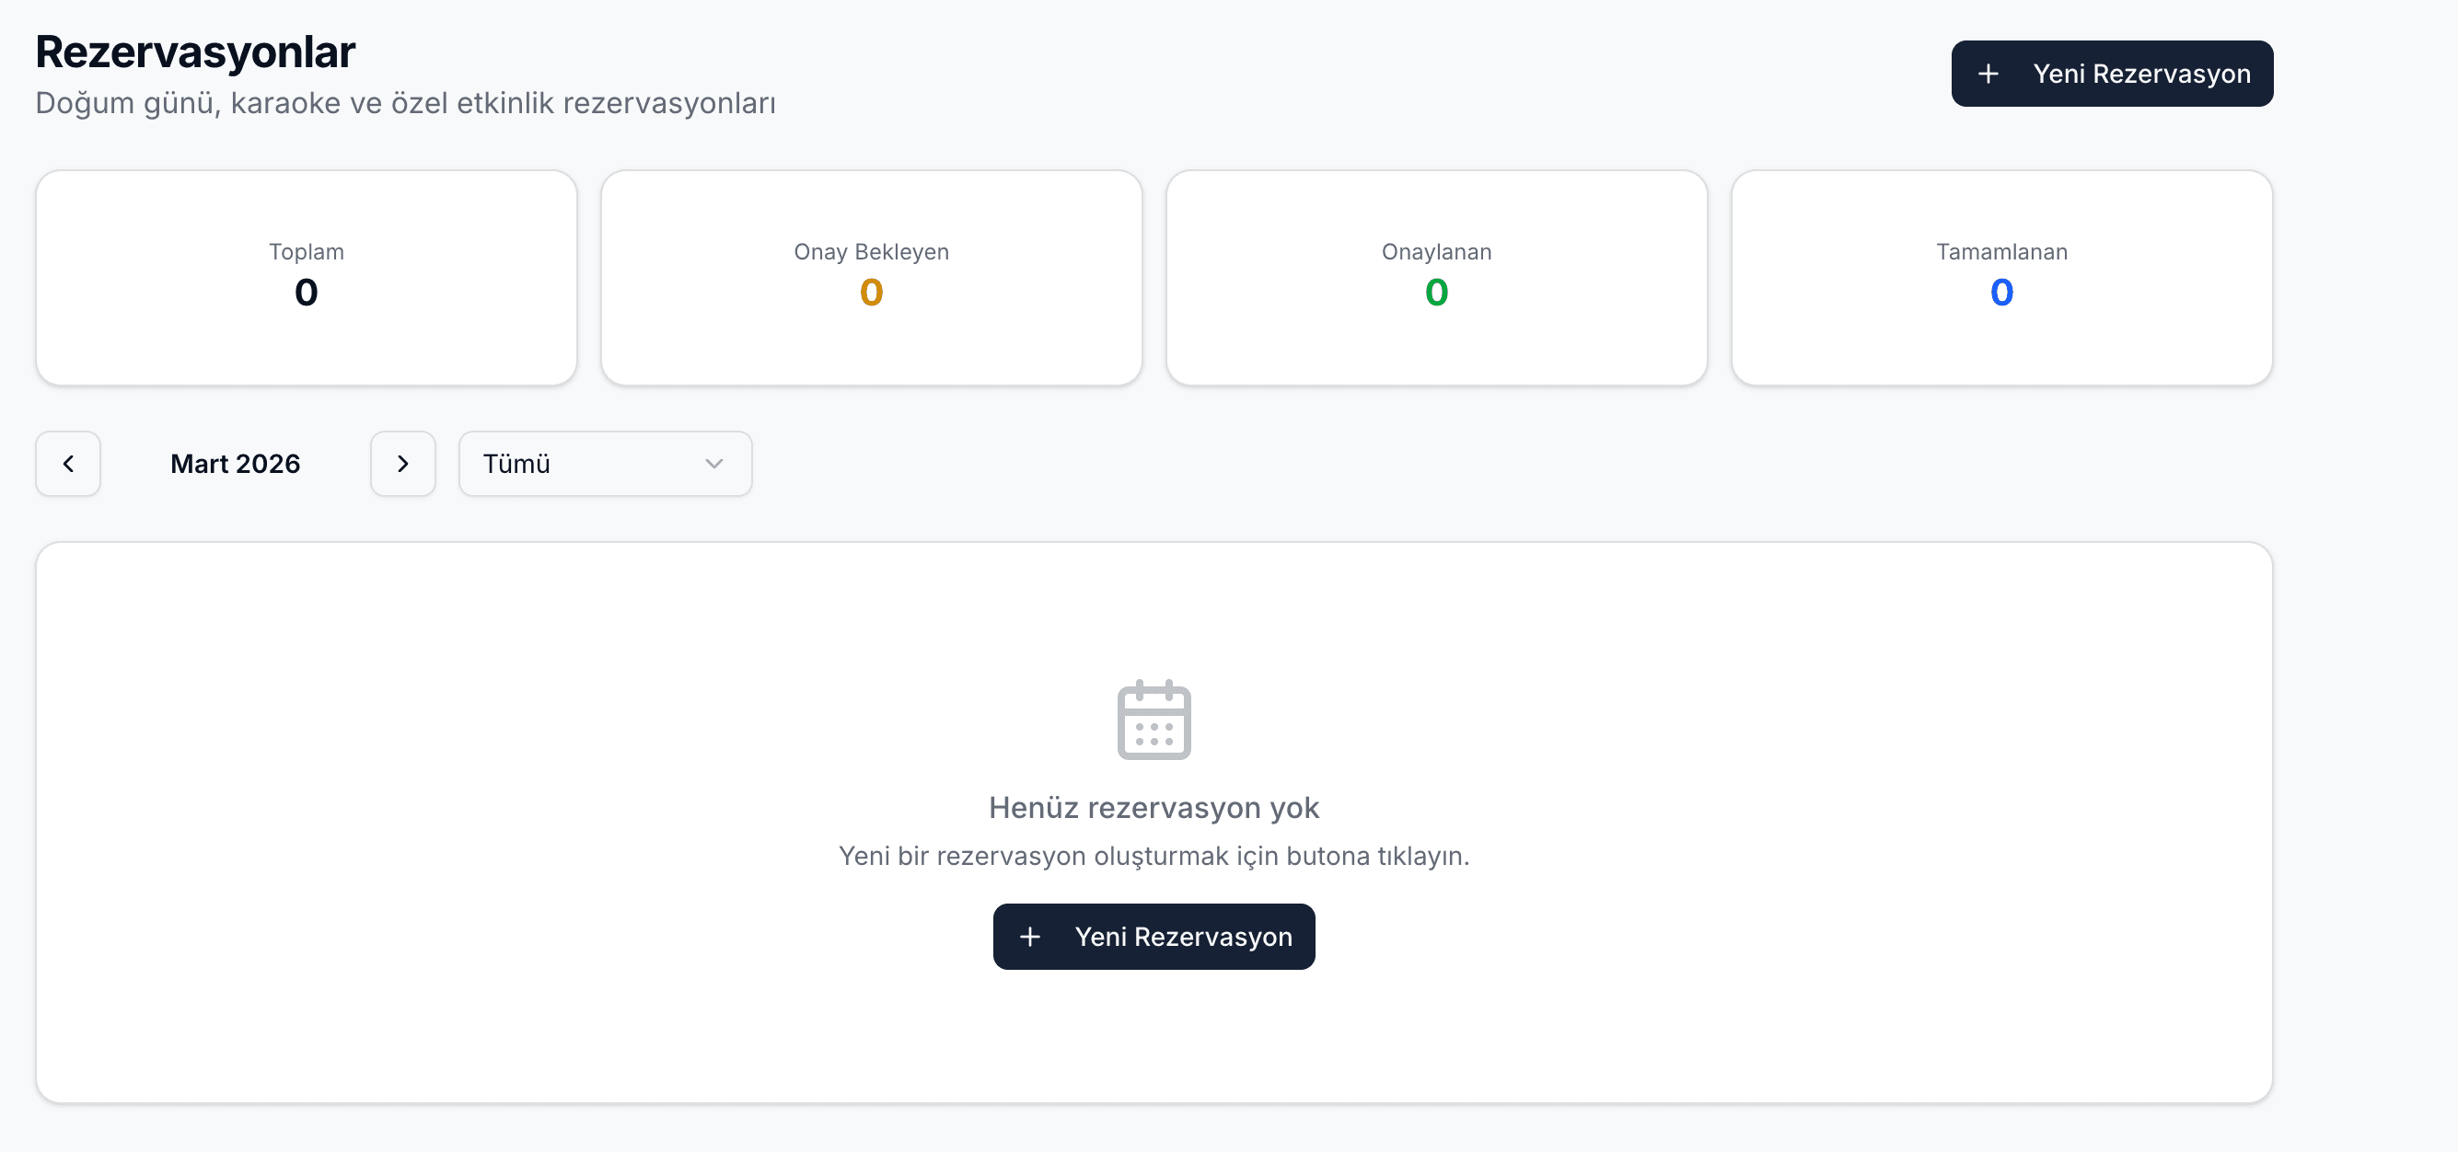Click the dropdown arrow beside Tümü
This screenshot has height=1152, width=2458.
tap(713, 464)
